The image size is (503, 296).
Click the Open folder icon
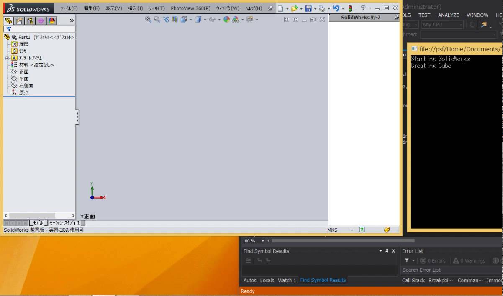pos(295,8)
